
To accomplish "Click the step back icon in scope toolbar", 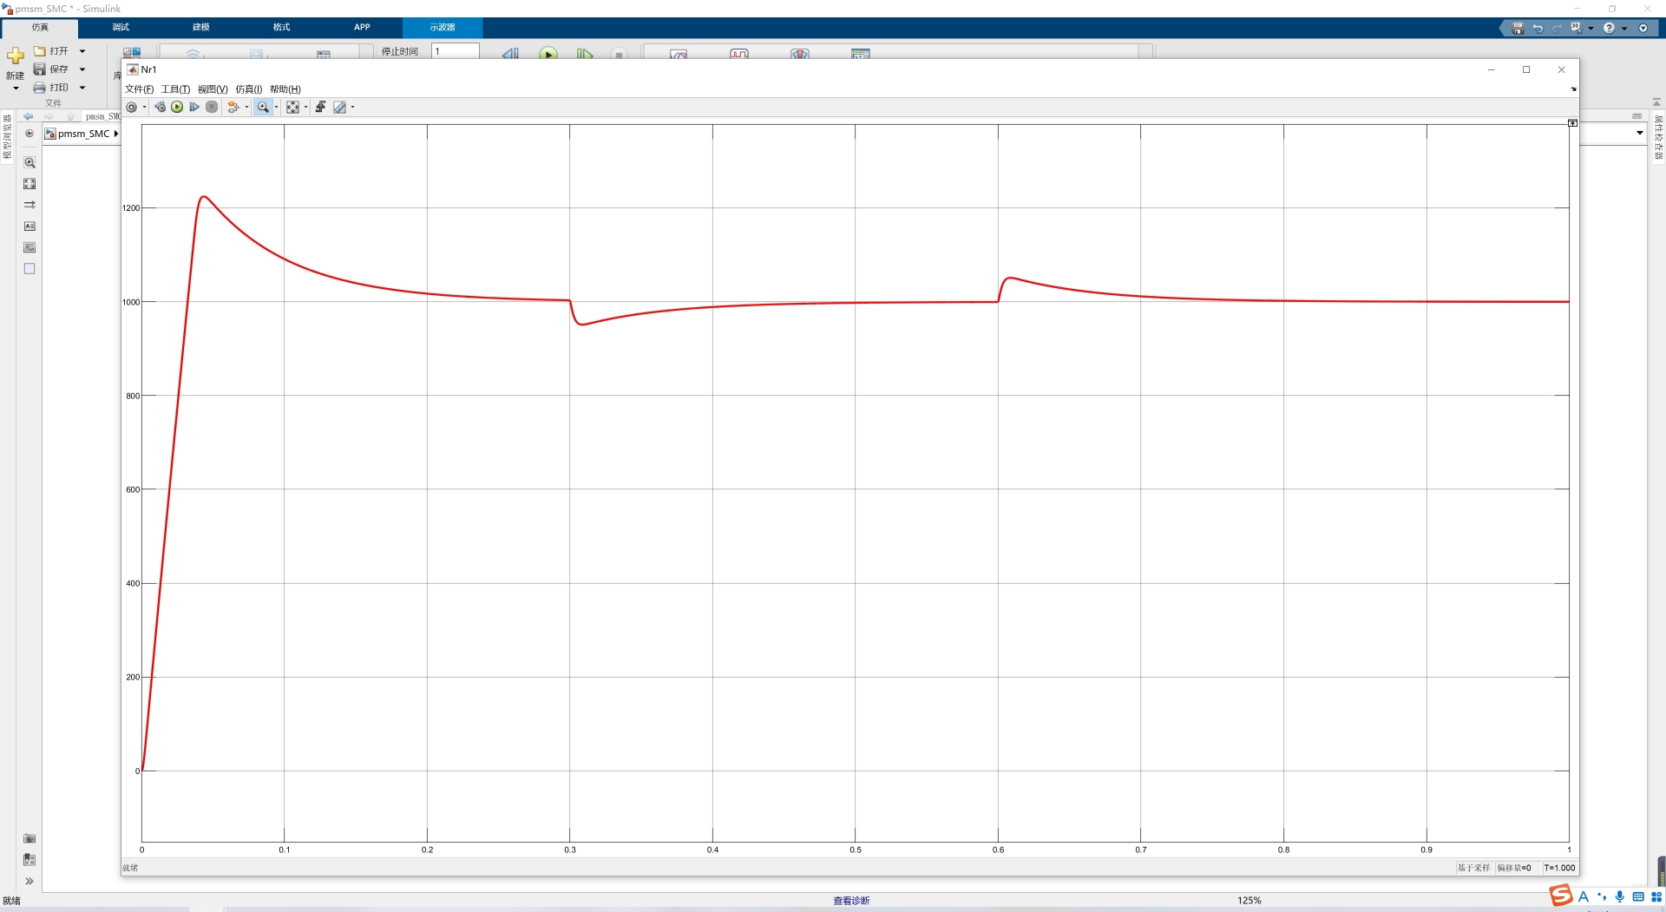I will tap(160, 108).
